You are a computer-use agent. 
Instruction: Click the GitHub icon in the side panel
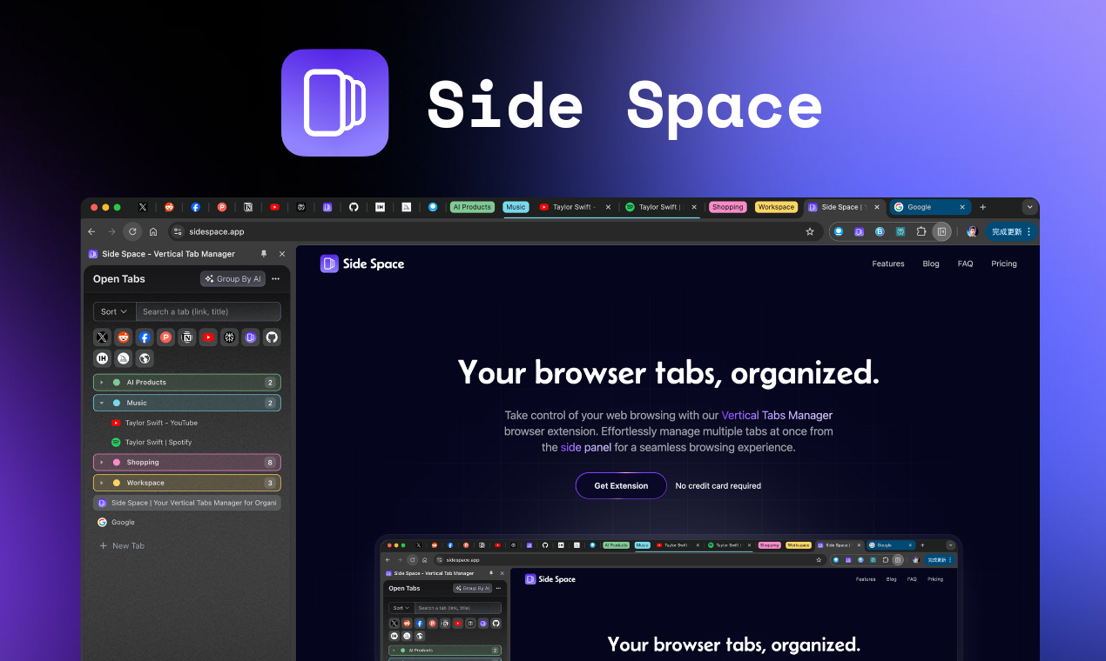click(x=272, y=337)
